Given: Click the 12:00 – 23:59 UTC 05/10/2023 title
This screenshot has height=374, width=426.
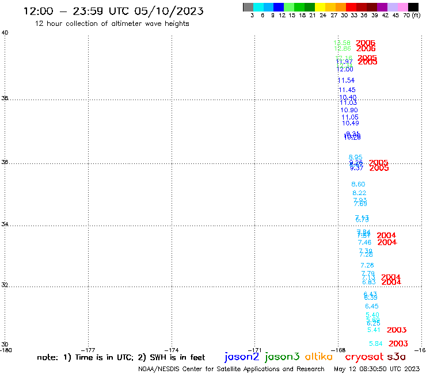Looking at the screenshot, I should tap(113, 11).
